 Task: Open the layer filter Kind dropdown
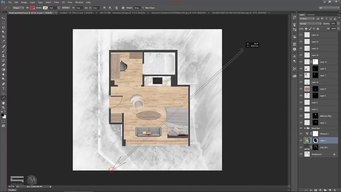307,19
